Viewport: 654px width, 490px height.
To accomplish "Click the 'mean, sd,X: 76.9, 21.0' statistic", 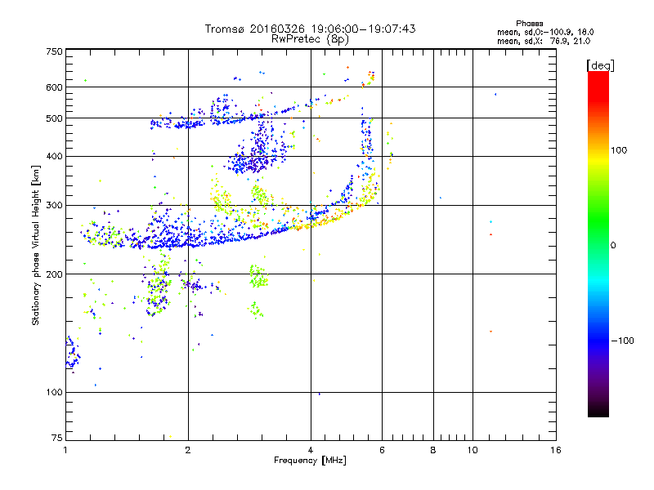I will point(544,41).
